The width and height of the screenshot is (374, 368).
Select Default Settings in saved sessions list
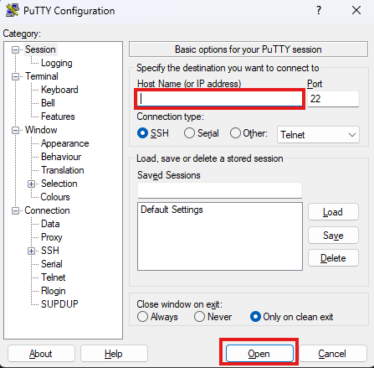click(172, 210)
